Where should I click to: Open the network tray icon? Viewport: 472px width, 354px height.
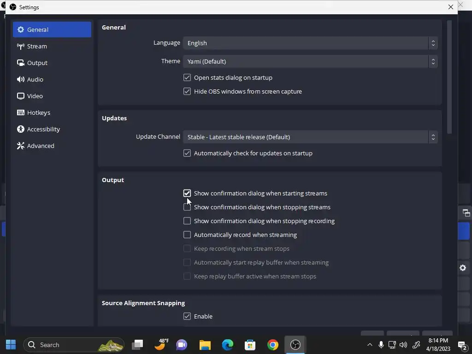(392, 345)
